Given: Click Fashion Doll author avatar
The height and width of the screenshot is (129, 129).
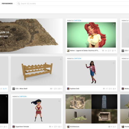Looking at the screenshot, I should 68,89.
